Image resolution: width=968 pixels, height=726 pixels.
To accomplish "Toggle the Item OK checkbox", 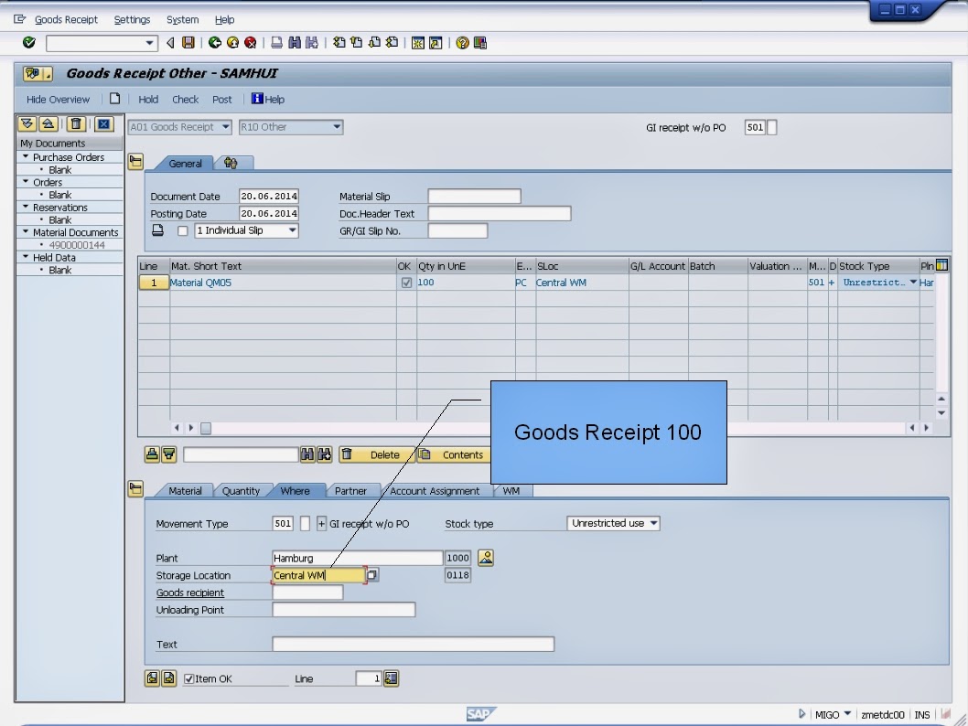I will [189, 678].
